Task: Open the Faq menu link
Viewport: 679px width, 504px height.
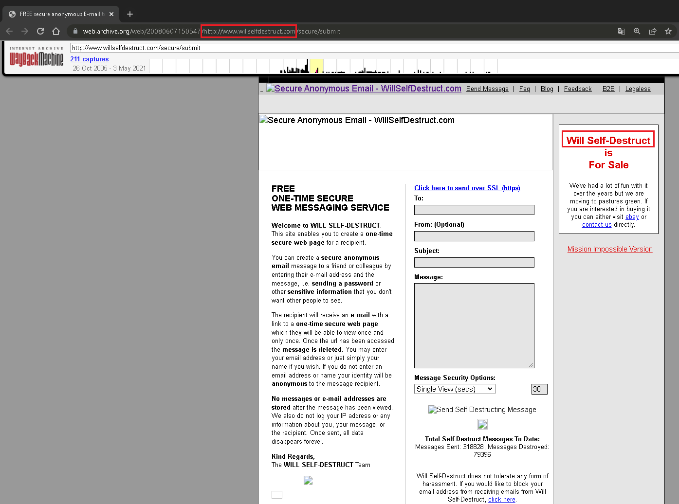Action: coord(524,89)
